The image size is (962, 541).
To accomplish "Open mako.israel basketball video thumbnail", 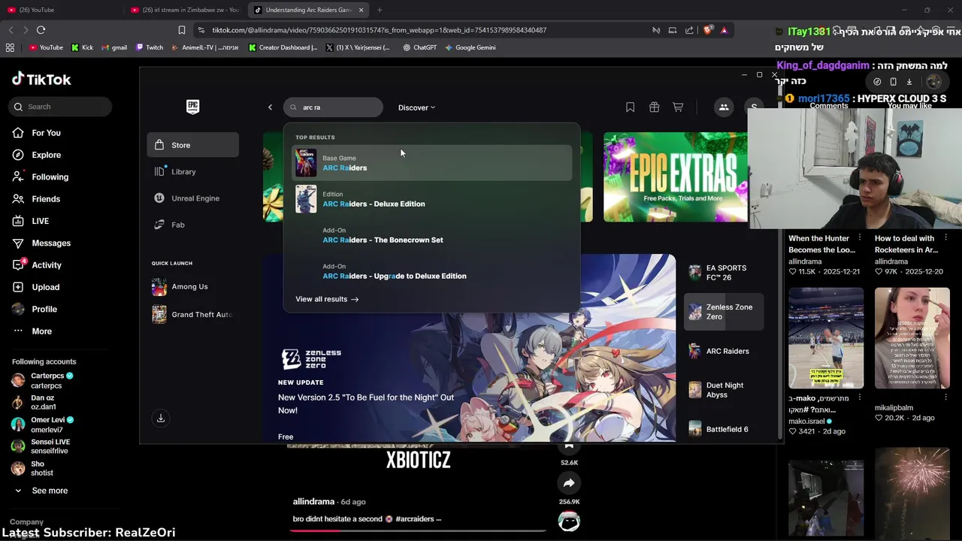I will (x=826, y=338).
